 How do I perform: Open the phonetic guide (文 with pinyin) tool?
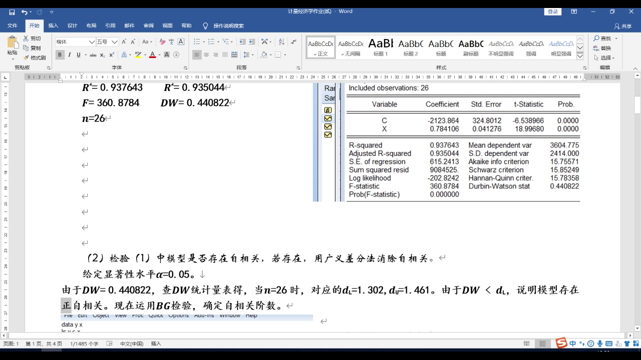click(172, 42)
